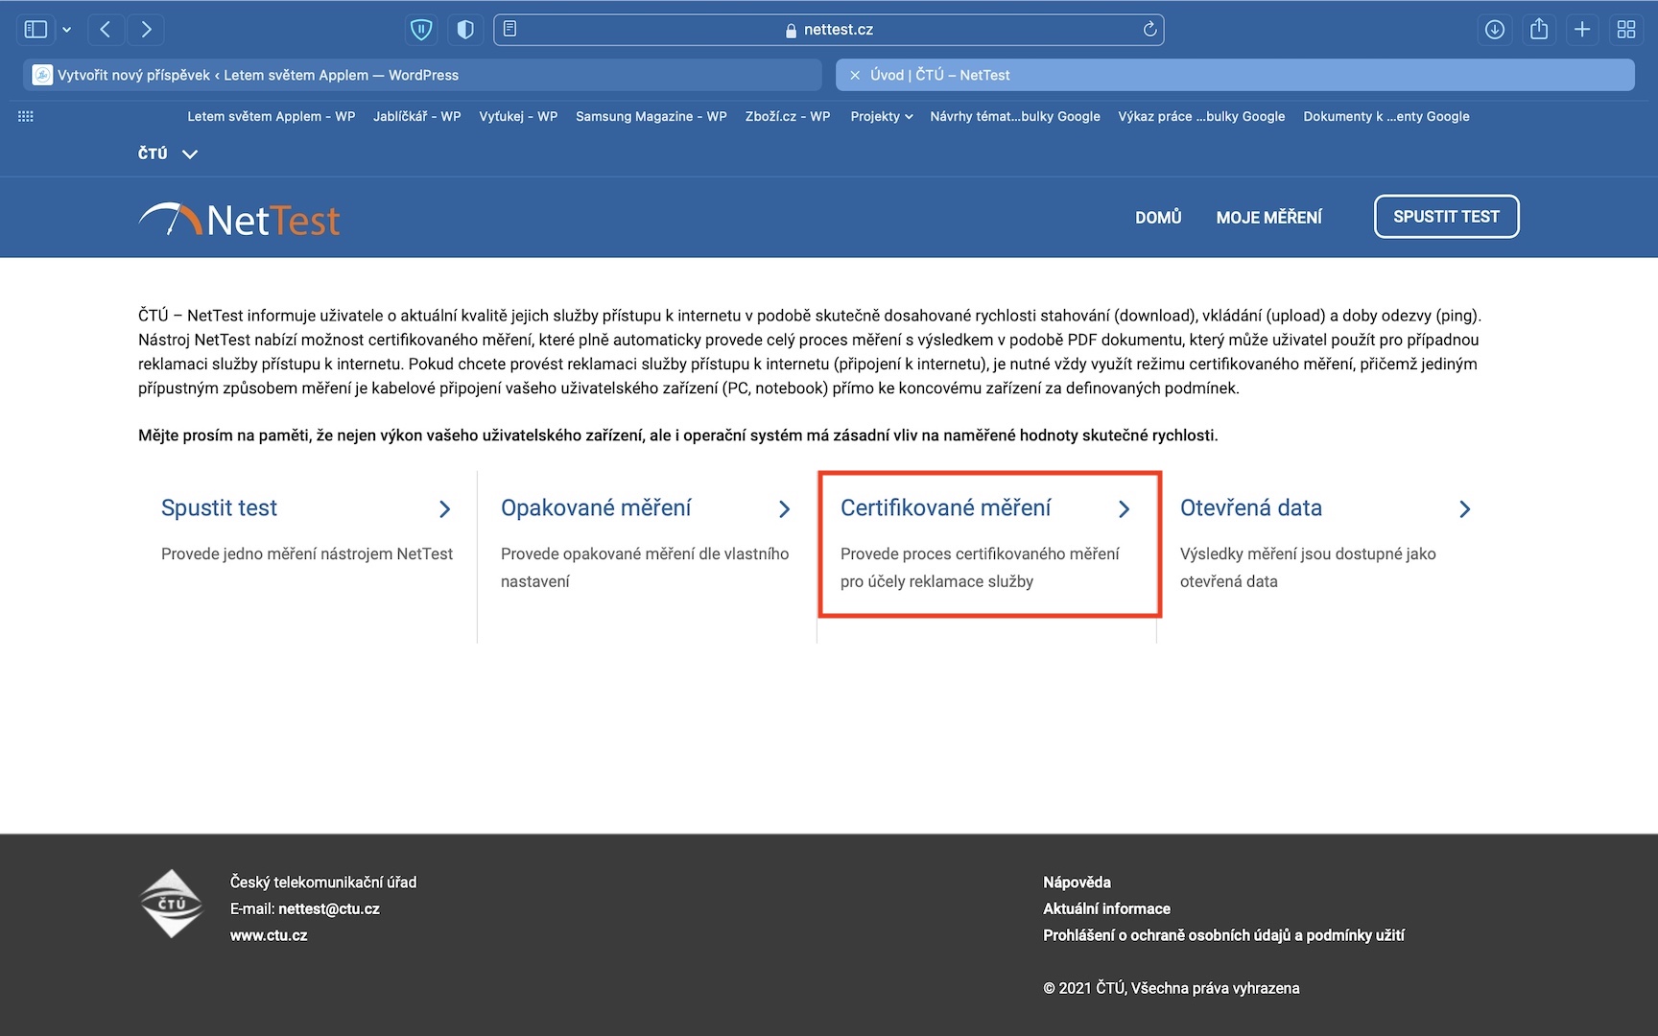Open the Bitwarden shield extension
This screenshot has height=1036, width=1658.
pos(421,30)
